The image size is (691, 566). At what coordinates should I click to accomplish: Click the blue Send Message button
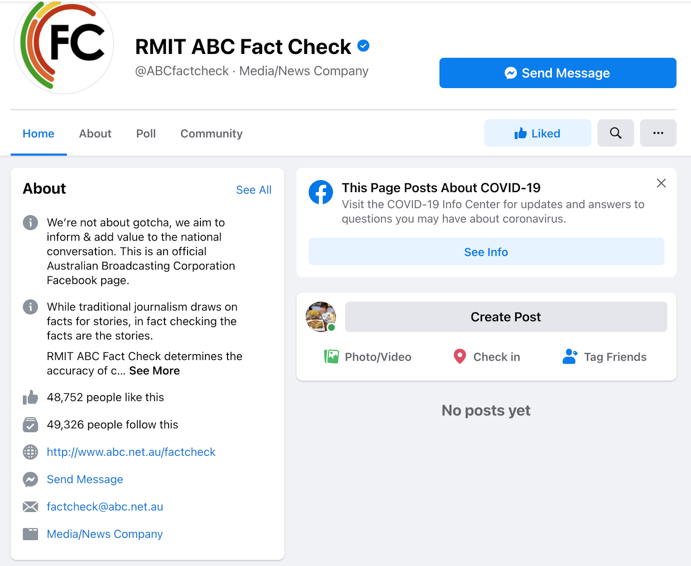pos(558,73)
